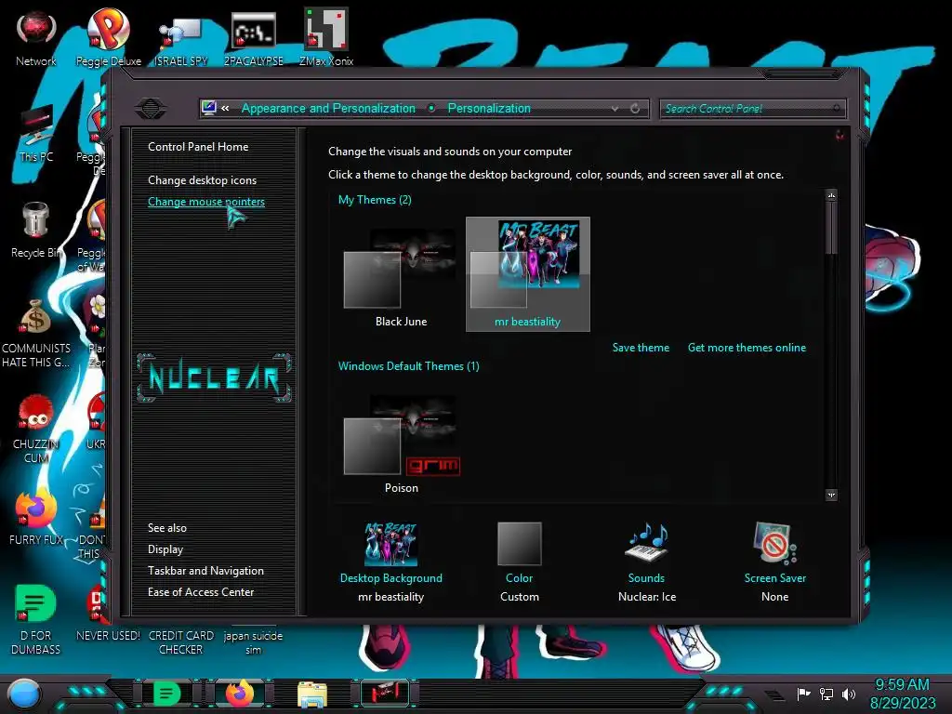The image size is (952, 714).
Task: Click Appearance and Personalization breadcrumb
Action: [x=328, y=108]
